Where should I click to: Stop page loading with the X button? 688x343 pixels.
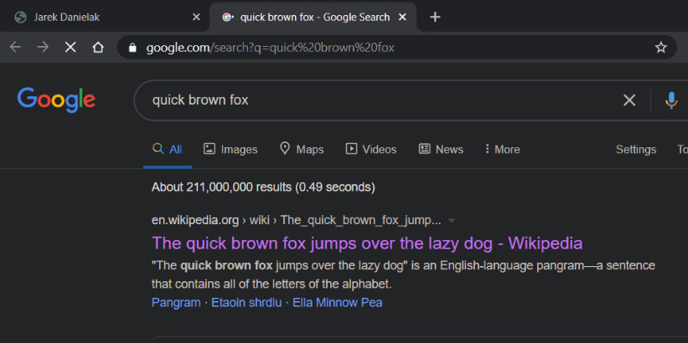pos(70,48)
